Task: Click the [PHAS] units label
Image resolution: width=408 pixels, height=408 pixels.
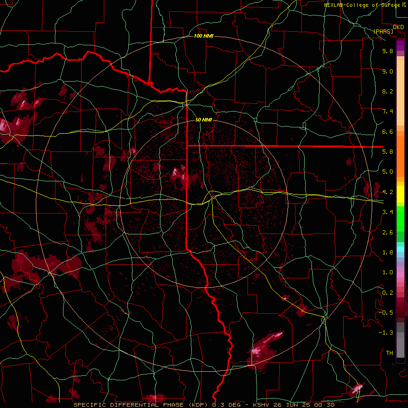Action: (383, 32)
